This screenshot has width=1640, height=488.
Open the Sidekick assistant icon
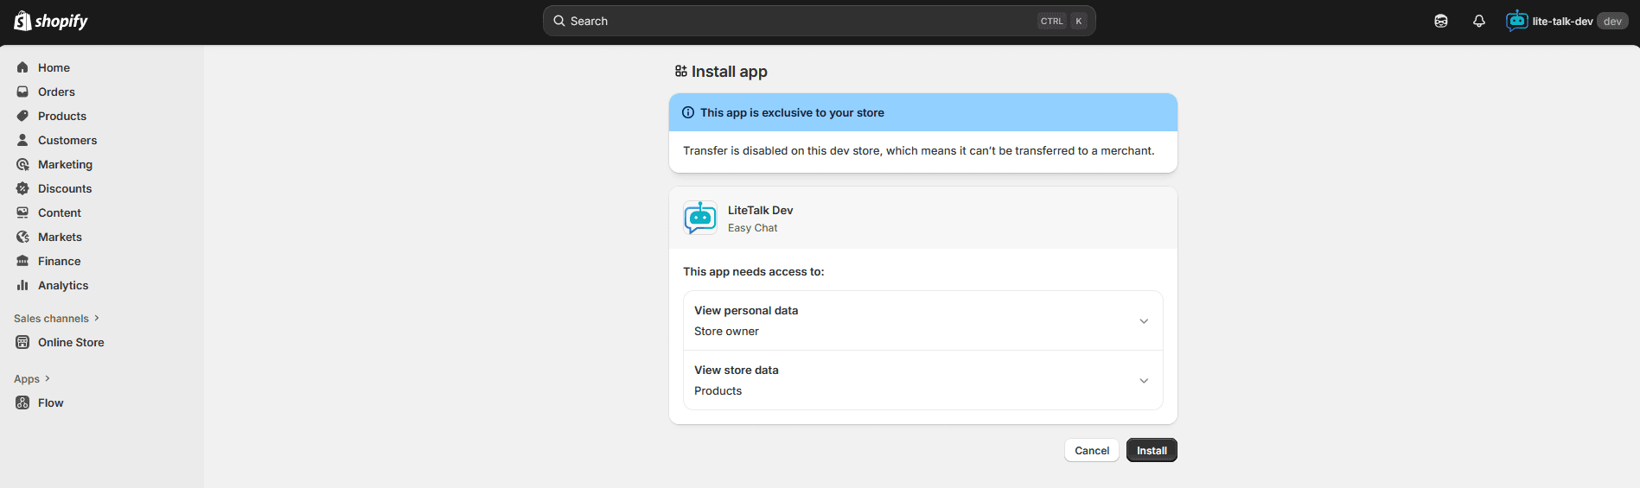(1441, 21)
